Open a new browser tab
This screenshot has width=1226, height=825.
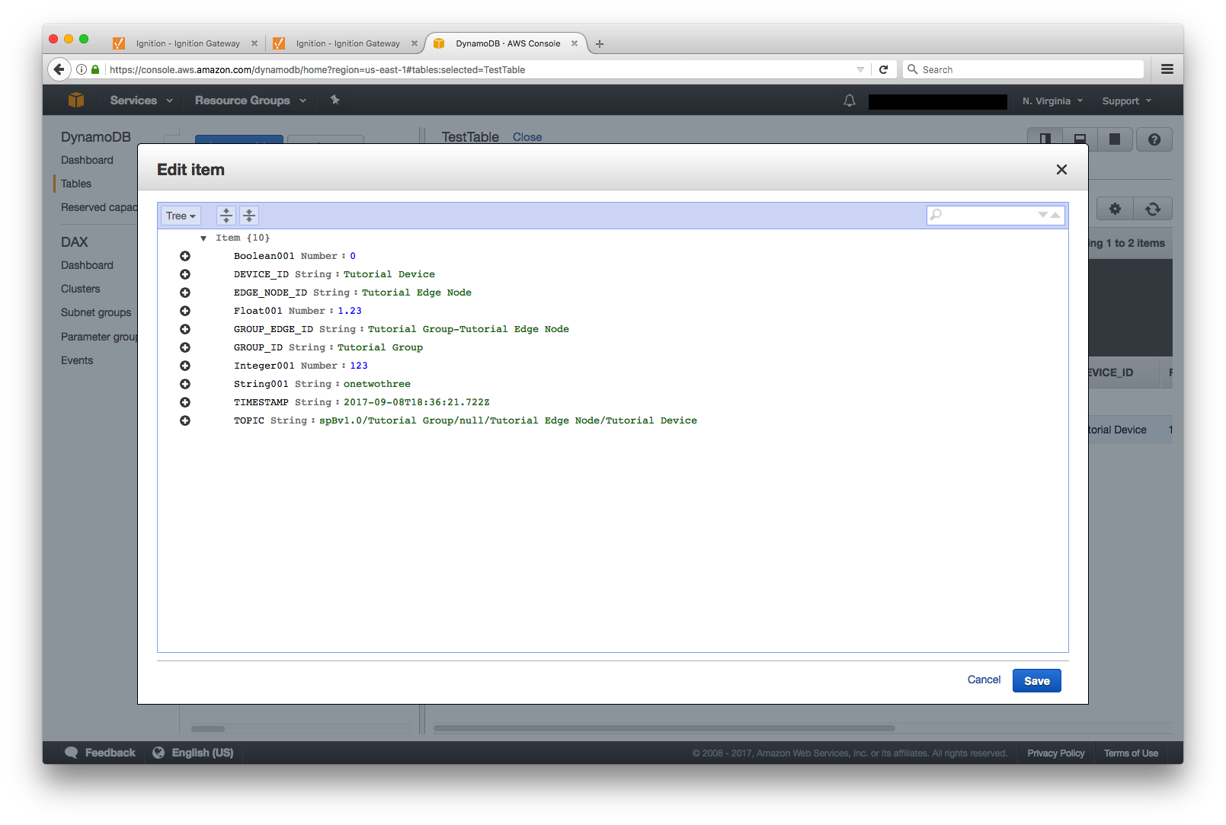[600, 44]
